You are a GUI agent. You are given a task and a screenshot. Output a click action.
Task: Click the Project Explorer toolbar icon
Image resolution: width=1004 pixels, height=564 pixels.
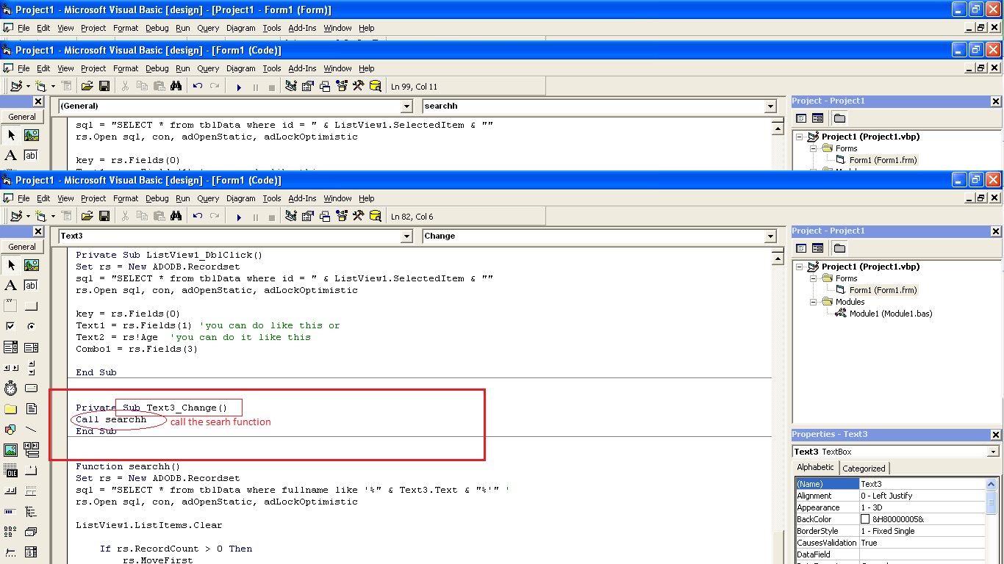coord(290,215)
